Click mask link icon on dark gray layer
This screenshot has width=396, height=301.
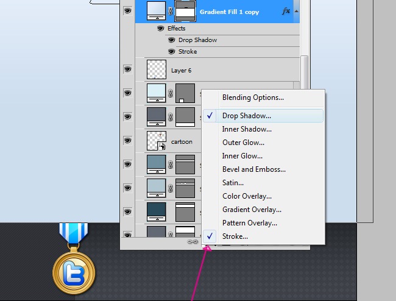tap(171, 117)
